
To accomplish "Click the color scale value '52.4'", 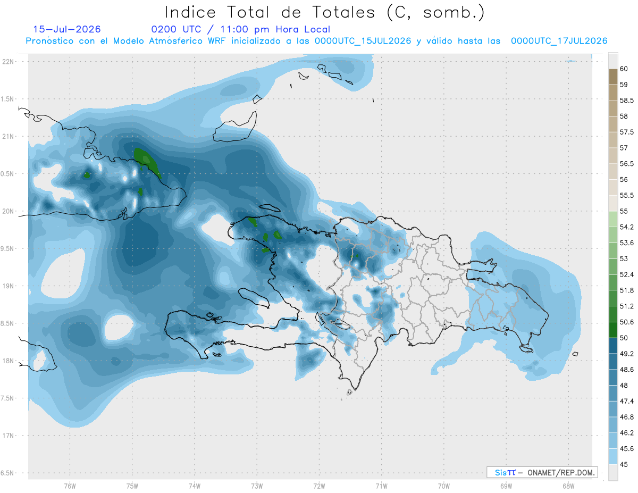I will (626, 274).
